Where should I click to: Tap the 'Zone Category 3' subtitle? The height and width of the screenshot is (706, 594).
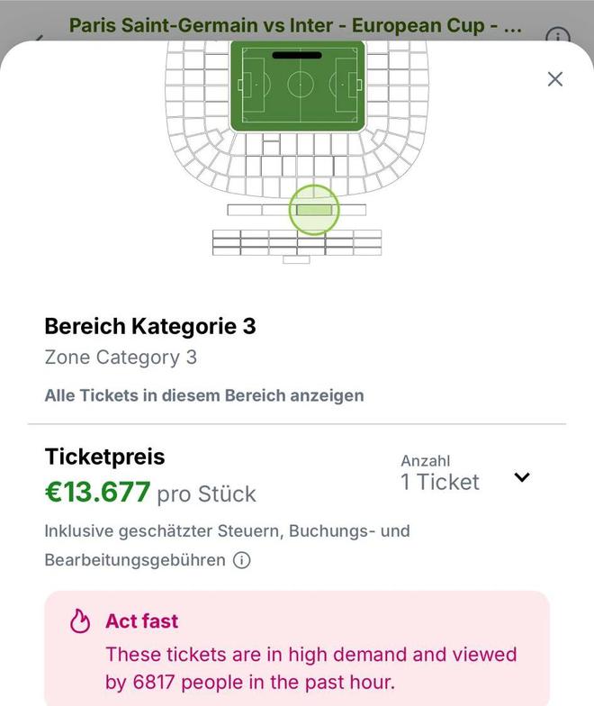(x=121, y=358)
